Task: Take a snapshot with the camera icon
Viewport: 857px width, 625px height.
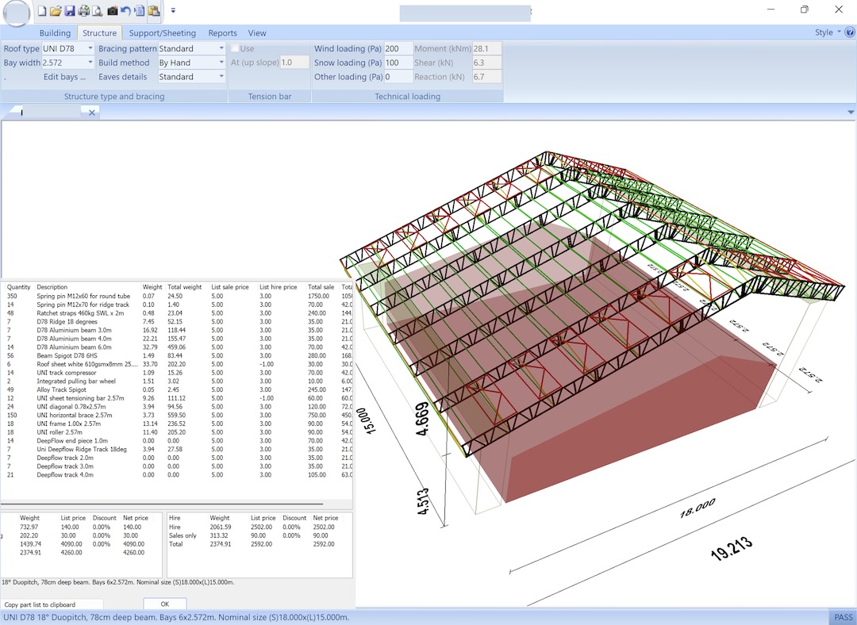Action: pyautogui.click(x=112, y=11)
